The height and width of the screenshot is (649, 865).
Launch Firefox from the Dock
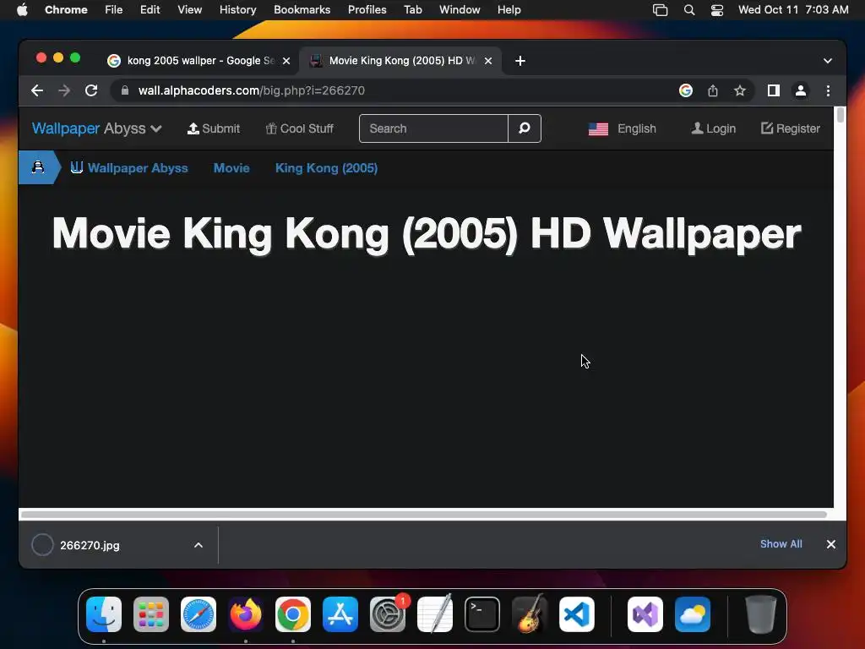pos(246,614)
